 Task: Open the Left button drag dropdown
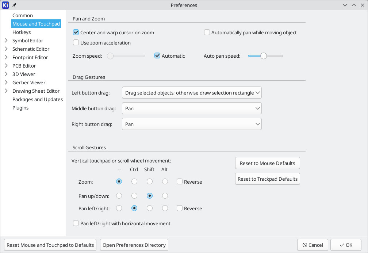pyautogui.click(x=192, y=93)
